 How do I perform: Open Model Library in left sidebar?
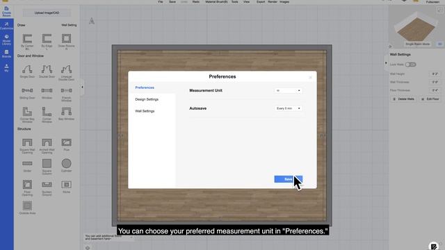click(x=6, y=40)
